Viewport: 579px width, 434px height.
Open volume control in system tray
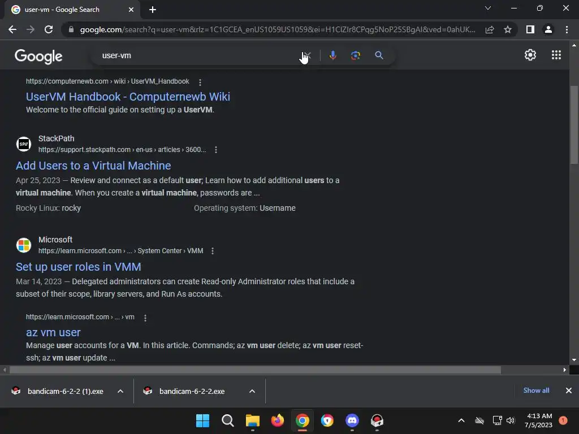coord(511,420)
